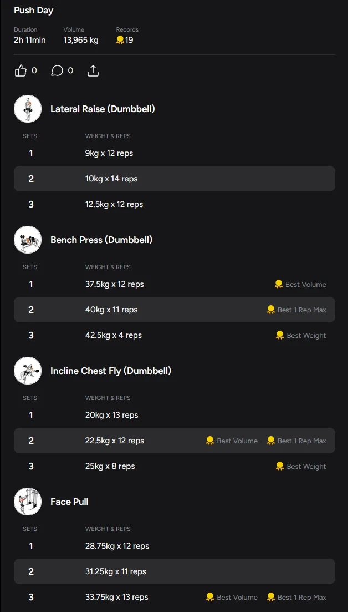Screen dimensions: 348x612
Task: Click Best 1 Rep Max medal on 40kg set
Action: [271, 310]
